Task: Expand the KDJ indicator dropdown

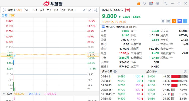Action: pyautogui.click(x=4, y=94)
